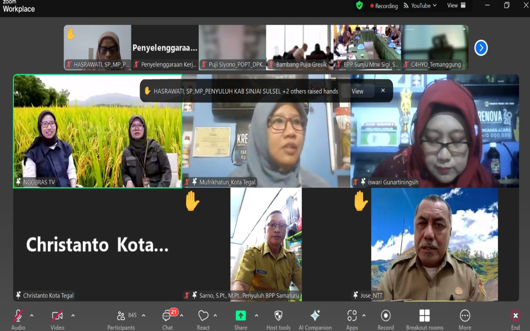Click the green Share screen icon
The height and width of the screenshot is (331, 530).
(240, 316)
